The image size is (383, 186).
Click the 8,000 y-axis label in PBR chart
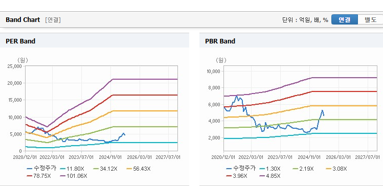[215, 87]
